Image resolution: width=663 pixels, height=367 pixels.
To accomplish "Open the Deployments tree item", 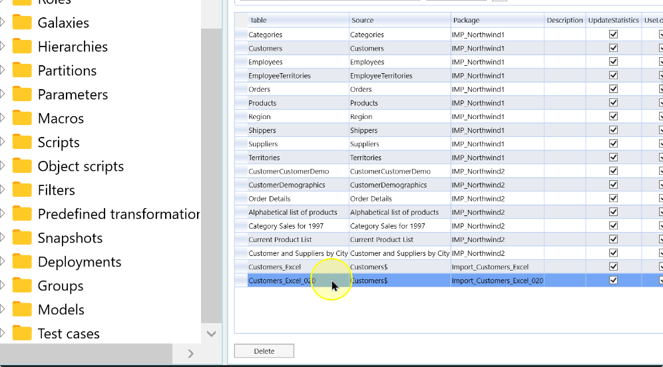I will pyautogui.click(x=79, y=262).
